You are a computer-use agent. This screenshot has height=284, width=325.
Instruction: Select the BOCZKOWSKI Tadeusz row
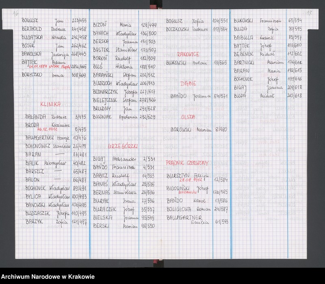pos(197,29)
